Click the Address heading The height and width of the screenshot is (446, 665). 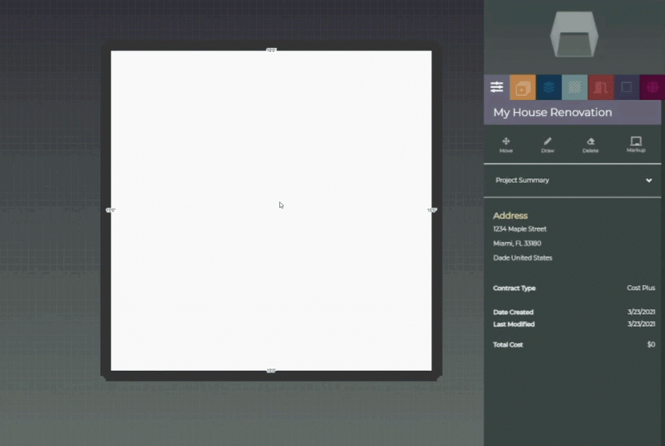pyautogui.click(x=510, y=216)
